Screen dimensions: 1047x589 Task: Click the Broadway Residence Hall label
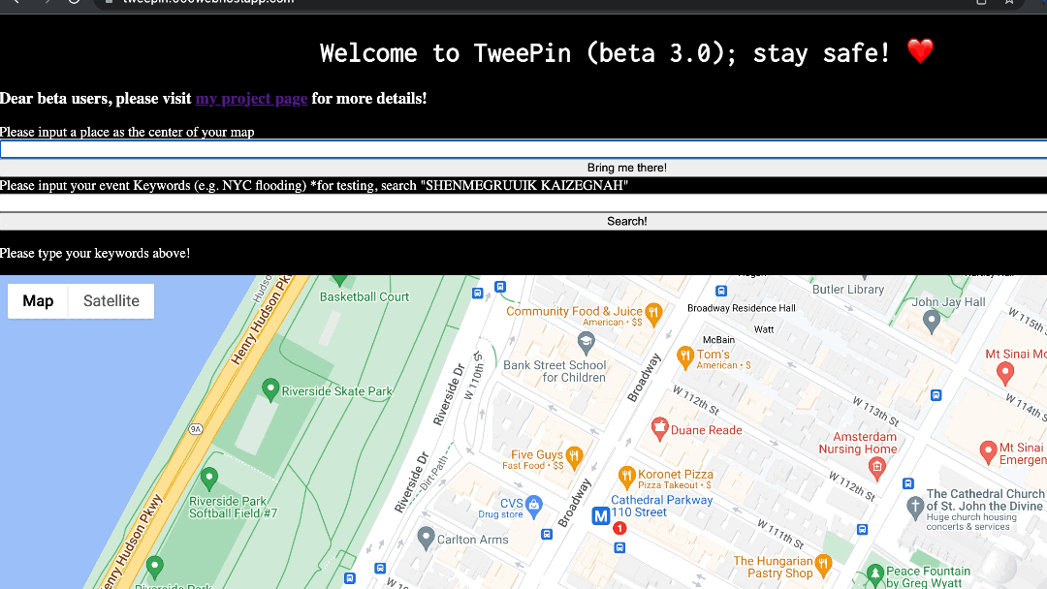click(x=742, y=308)
